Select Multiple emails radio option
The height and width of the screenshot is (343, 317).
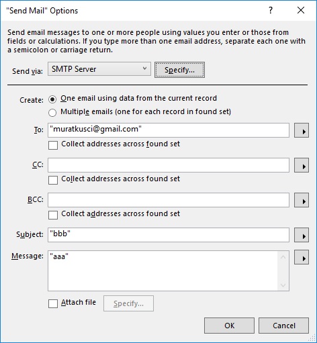[x=52, y=113]
